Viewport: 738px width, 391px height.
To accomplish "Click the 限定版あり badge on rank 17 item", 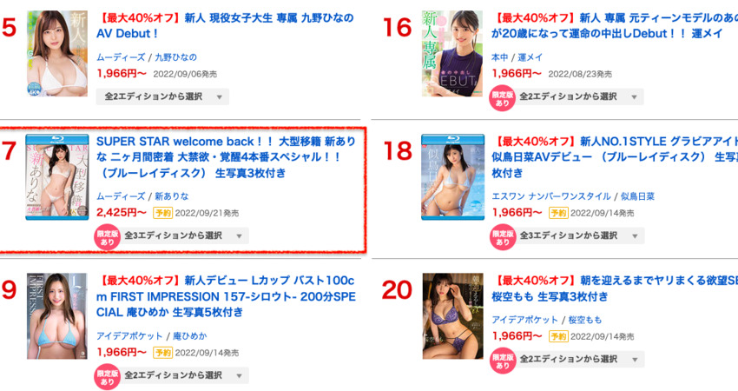I will tap(107, 237).
